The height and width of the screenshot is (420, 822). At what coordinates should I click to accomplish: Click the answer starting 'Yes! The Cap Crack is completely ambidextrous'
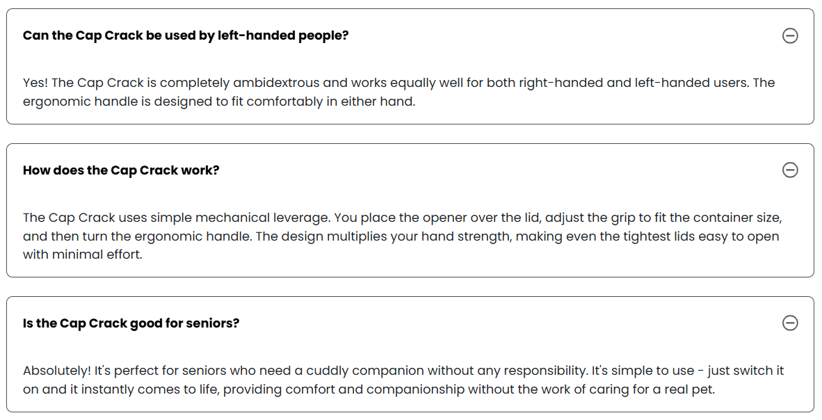click(399, 92)
